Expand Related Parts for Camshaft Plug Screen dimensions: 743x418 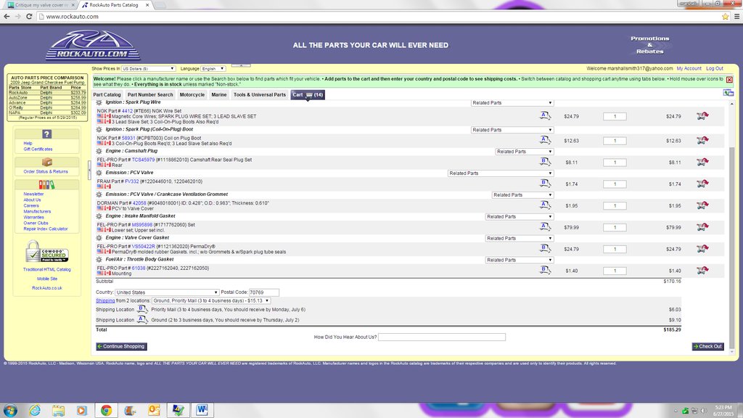(x=524, y=152)
